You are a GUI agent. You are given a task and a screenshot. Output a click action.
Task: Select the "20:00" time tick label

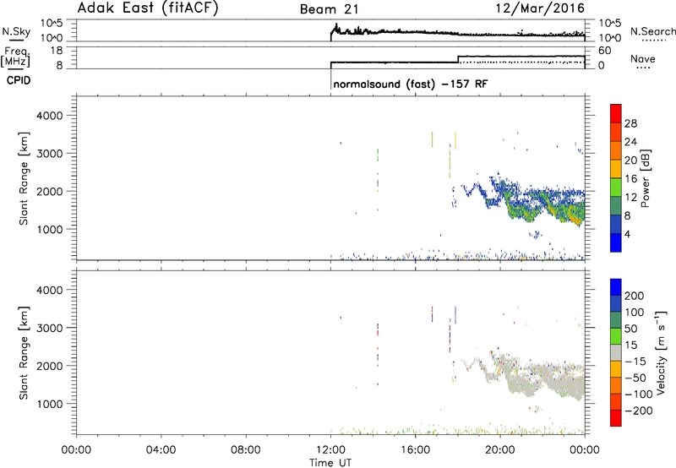499,450
